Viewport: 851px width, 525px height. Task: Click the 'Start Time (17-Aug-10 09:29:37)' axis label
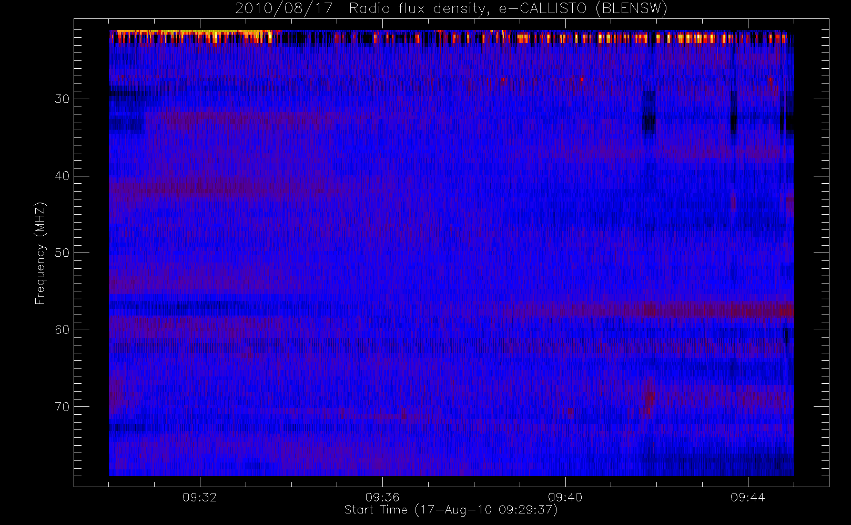[451, 510]
